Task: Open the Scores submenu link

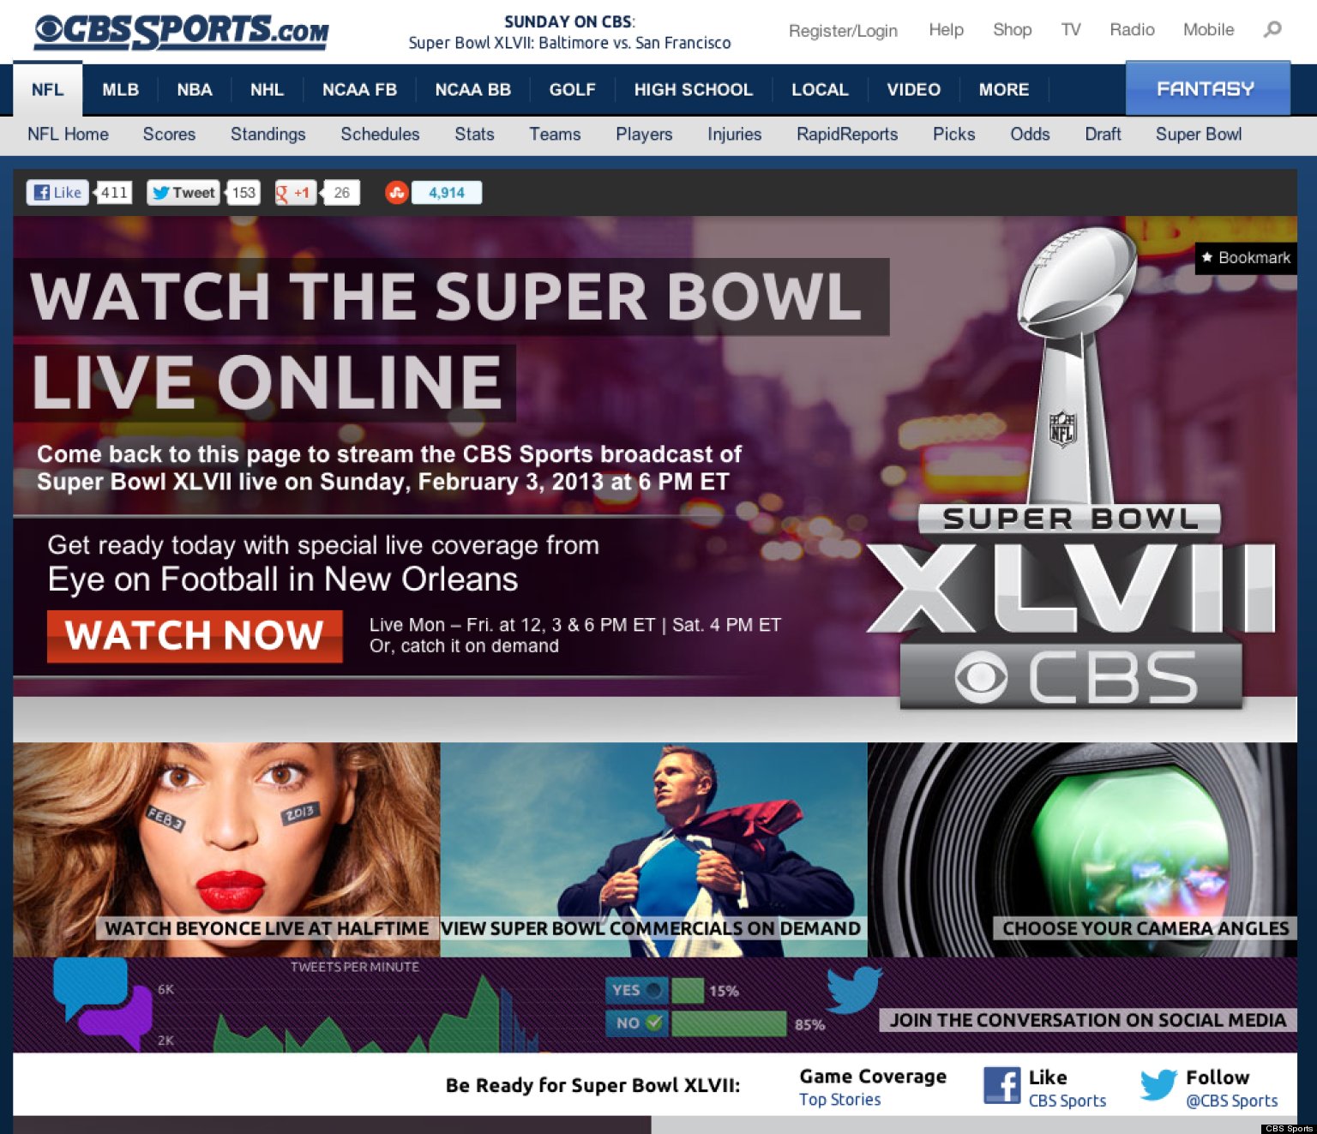Action: [x=169, y=135]
